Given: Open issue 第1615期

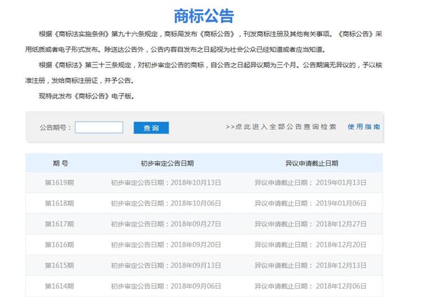Looking at the screenshot, I should coord(59,265).
